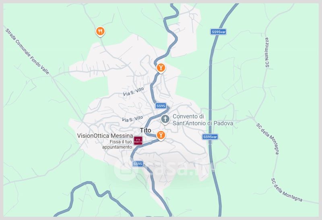
Task: Click the lower Via S. Vito street label
Action: (132, 119)
